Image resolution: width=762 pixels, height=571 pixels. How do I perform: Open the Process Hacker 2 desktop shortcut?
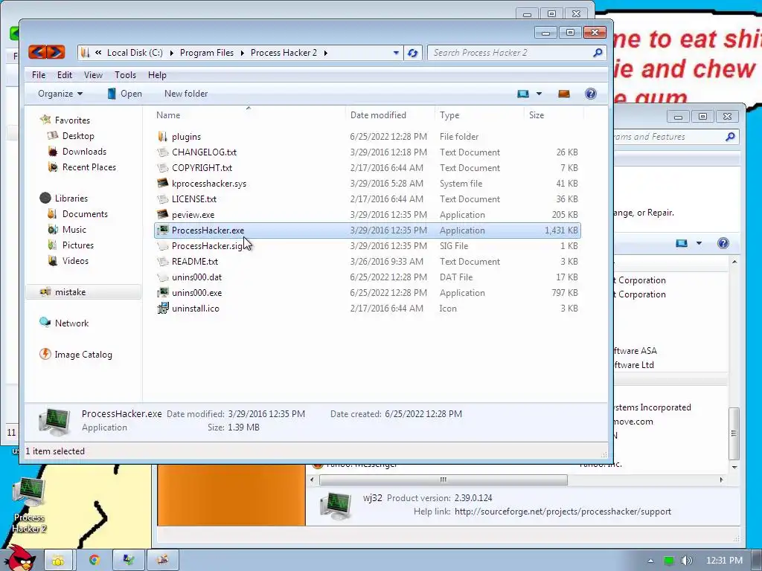tap(29, 505)
